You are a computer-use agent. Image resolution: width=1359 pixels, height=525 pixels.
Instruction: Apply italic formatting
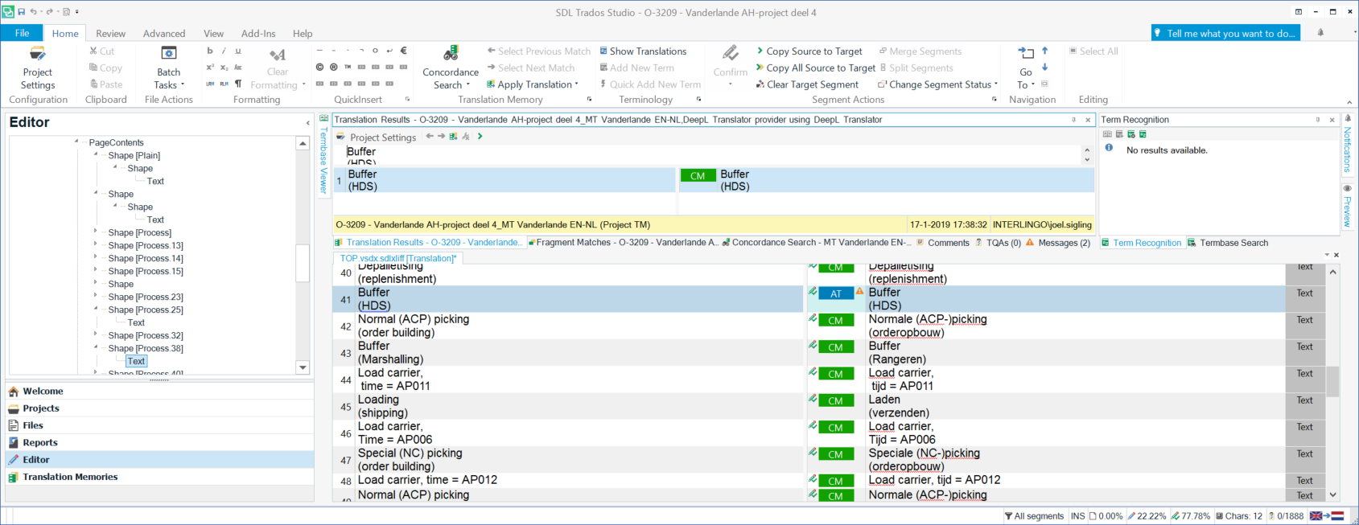point(224,51)
